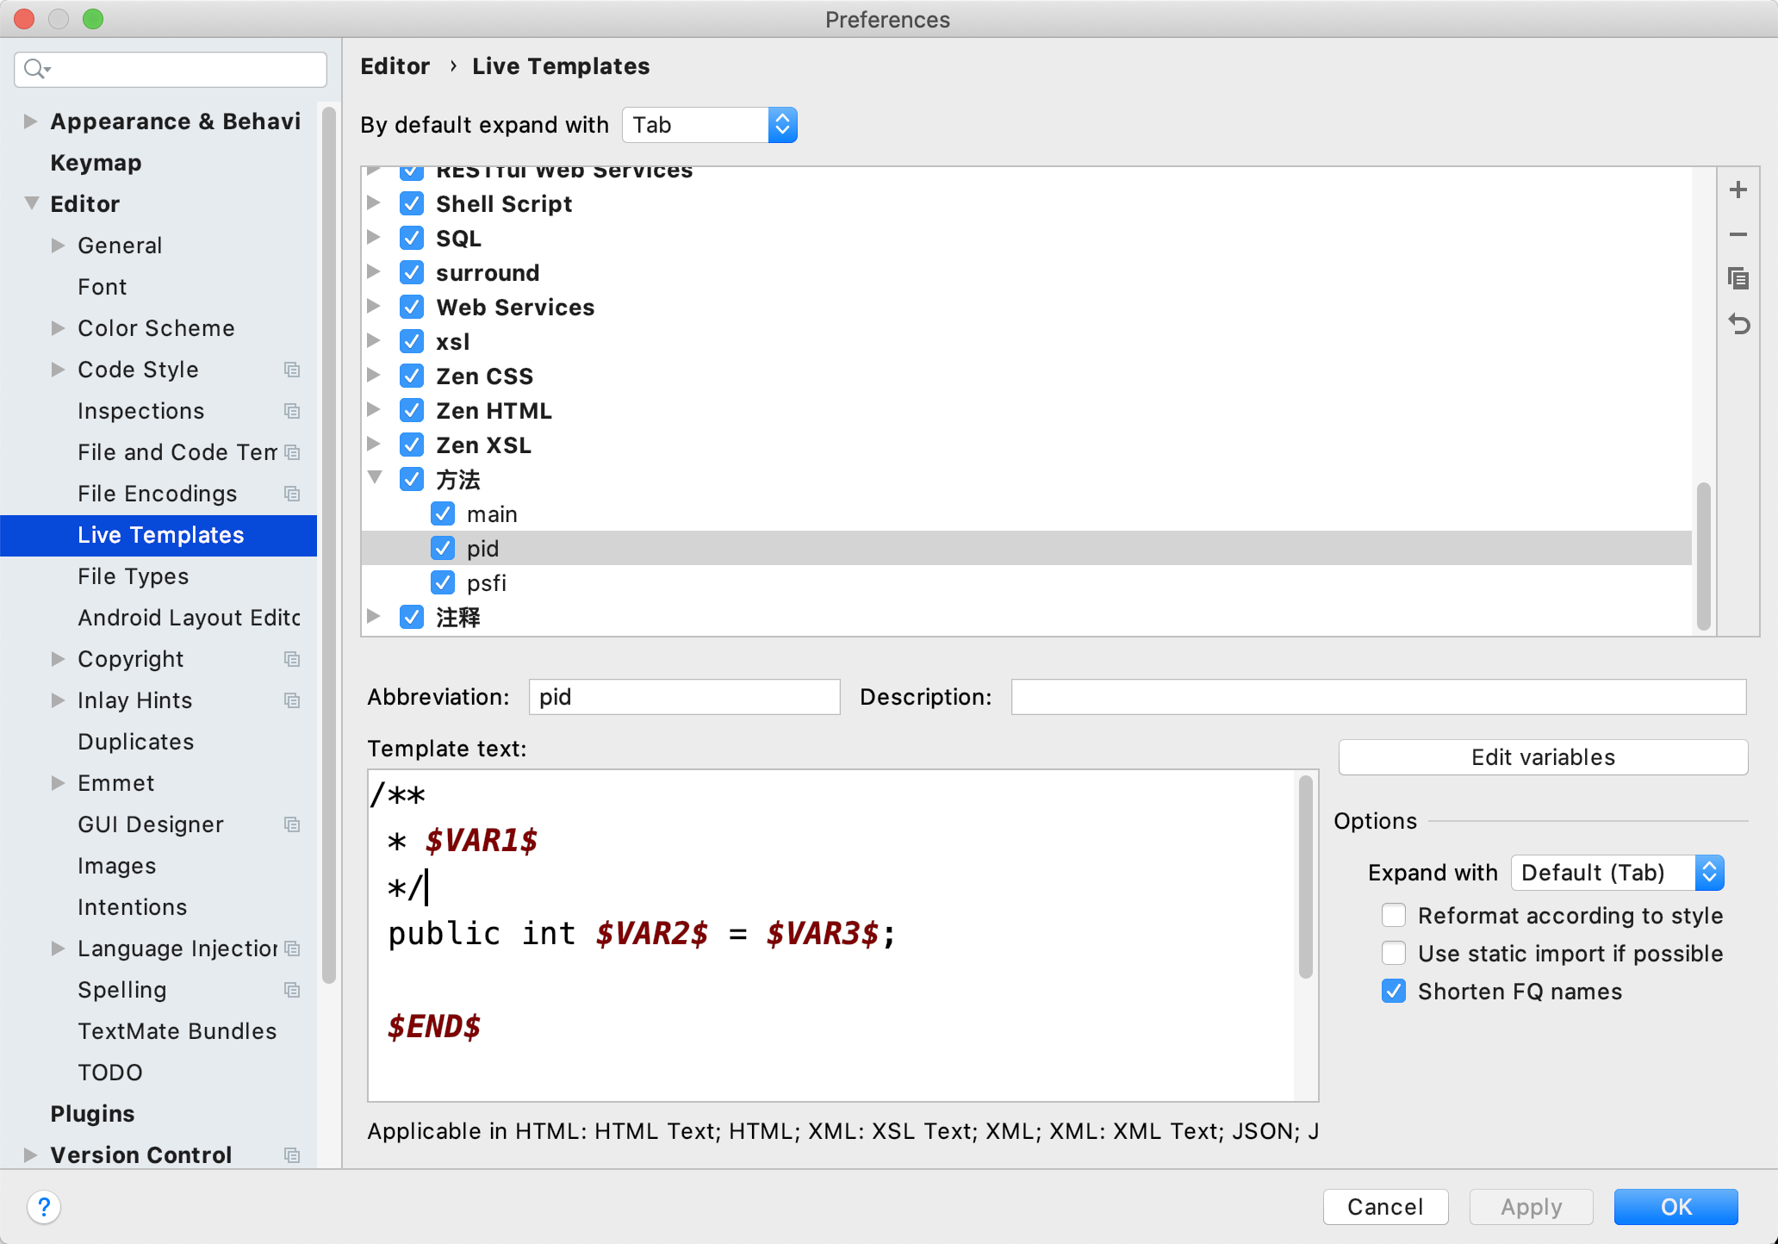Viewport: 1778px width, 1244px height.
Task: Select the psfi template row
Action: tap(1027, 583)
